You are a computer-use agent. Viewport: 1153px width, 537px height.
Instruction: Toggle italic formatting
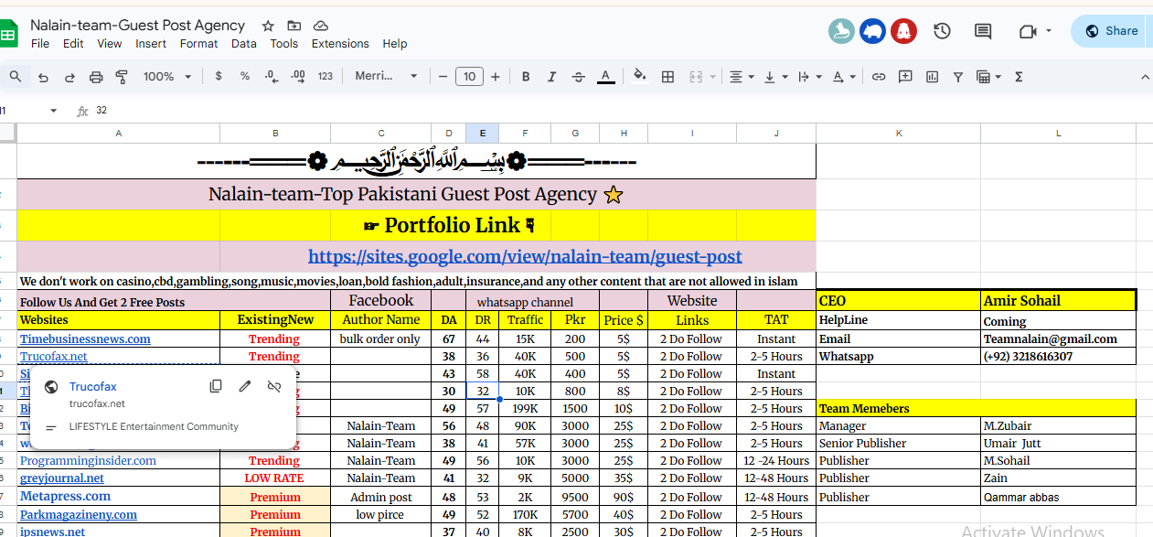tap(551, 77)
